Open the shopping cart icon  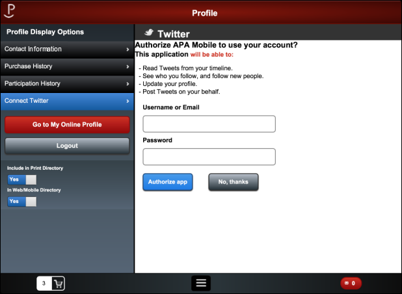(x=58, y=283)
